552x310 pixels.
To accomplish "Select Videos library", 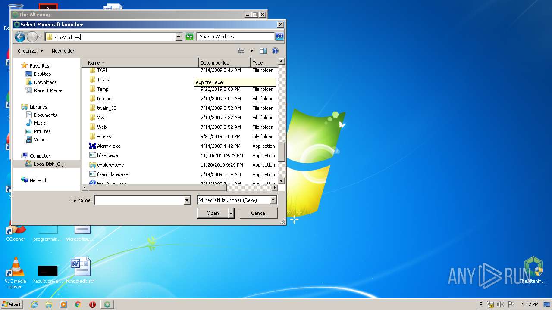I will pos(41,139).
